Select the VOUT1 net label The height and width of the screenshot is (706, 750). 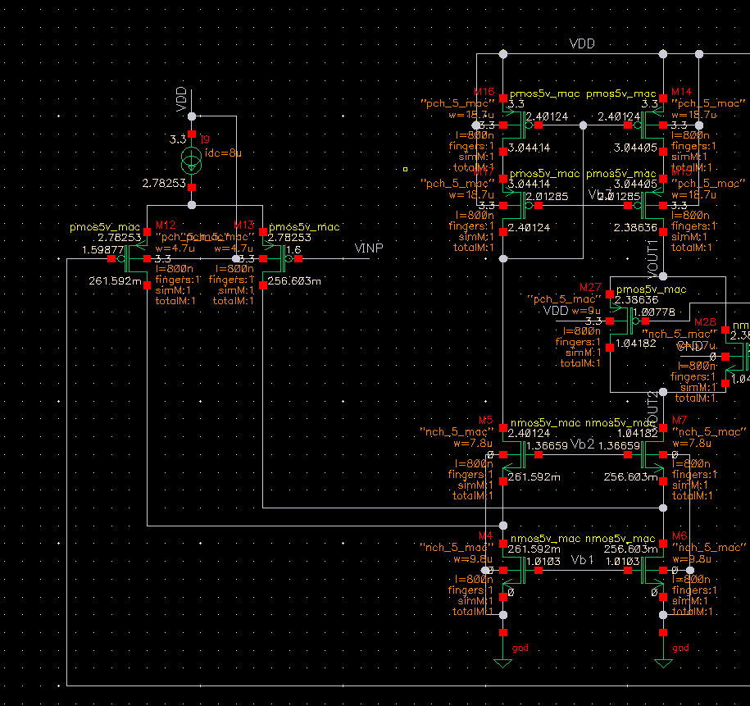click(x=652, y=259)
